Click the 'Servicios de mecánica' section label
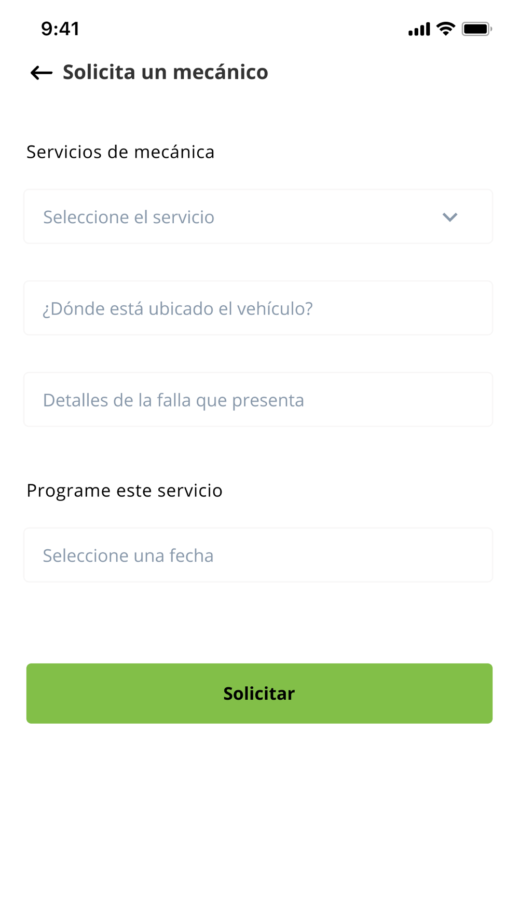The image size is (519, 923). [x=120, y=152]
